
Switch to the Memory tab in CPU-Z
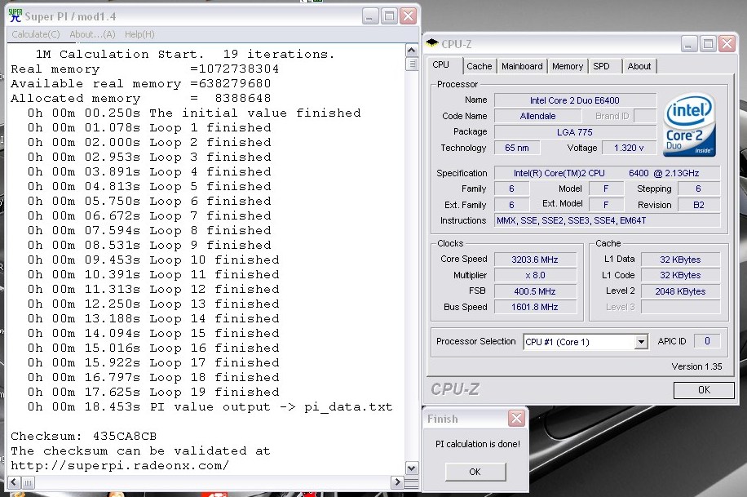[568, 66]
